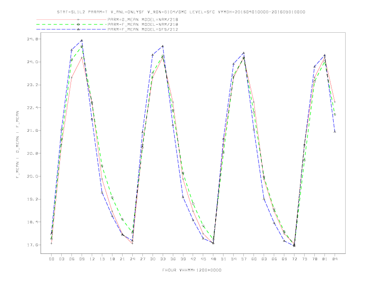Click y-axis label 20.8
Viewport: 365px width, 282px height.
pos(32,153)
